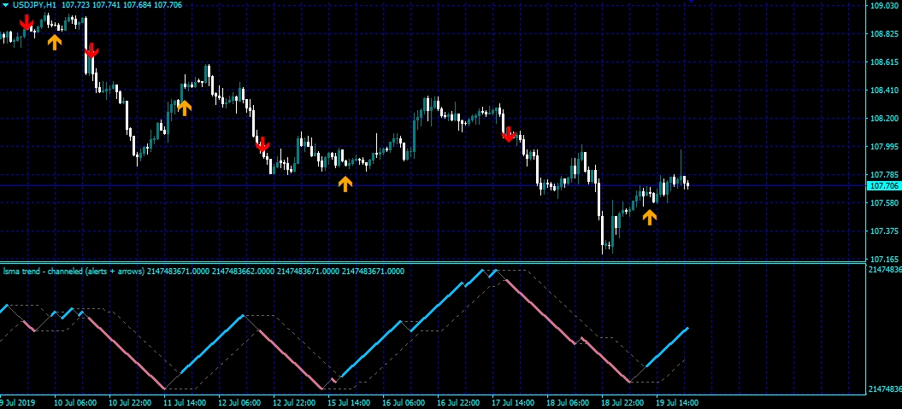Click the 18 Jul 22:00 time label
The height and width of the screenshot is (409, 902).
[622, 403]
